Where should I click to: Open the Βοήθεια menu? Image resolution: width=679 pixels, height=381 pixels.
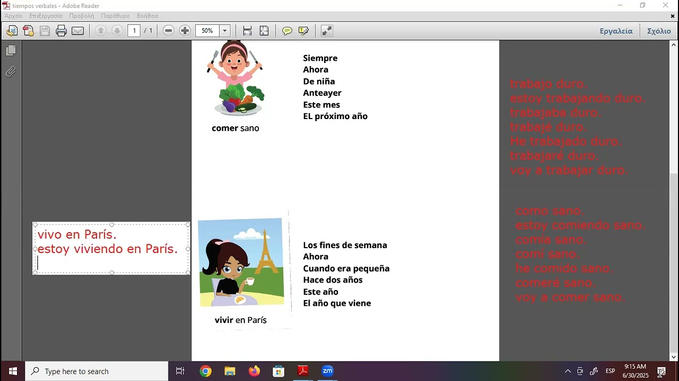click(x=147, y=16)
